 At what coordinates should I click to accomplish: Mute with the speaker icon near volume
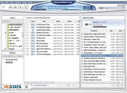click(x=34, y=10)
